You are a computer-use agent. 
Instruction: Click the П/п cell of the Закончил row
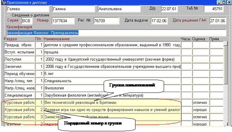[x=39, y=67]
